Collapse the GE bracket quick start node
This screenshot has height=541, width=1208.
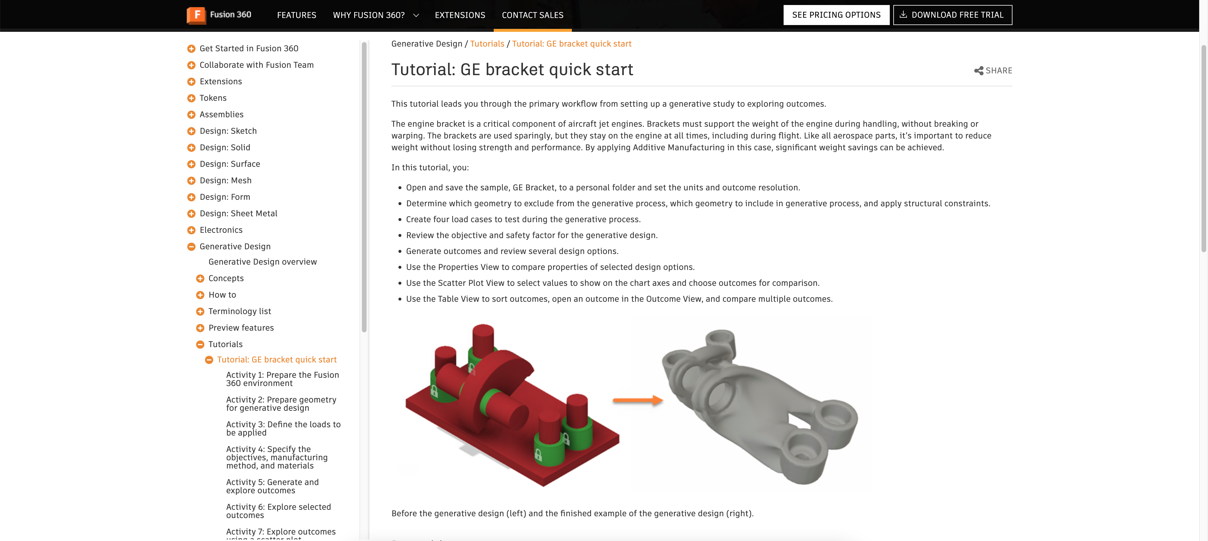tap(209, 360)
